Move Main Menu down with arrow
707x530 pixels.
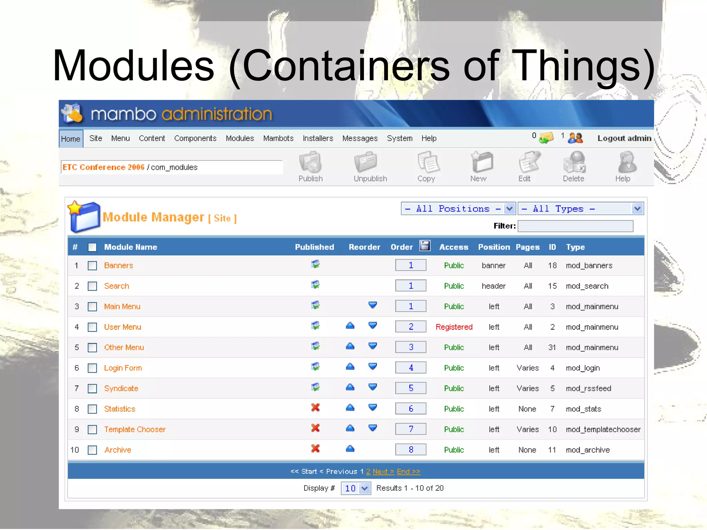point(372,305)
